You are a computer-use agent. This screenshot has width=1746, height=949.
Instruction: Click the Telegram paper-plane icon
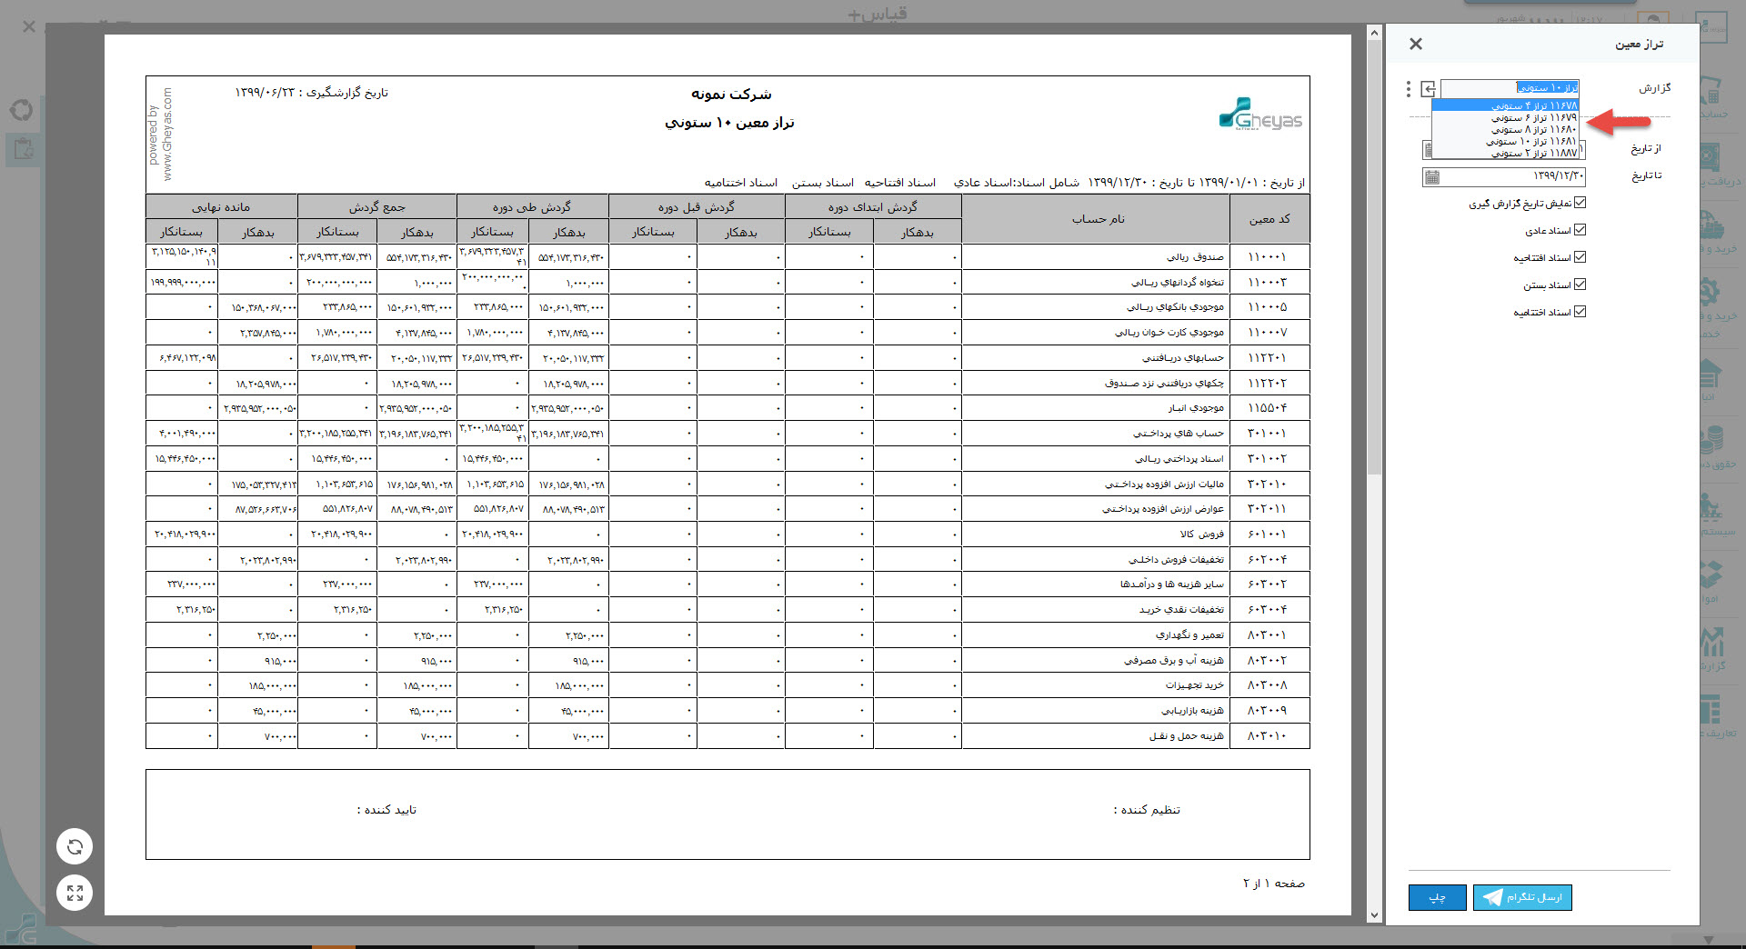tap(1492, 897)
